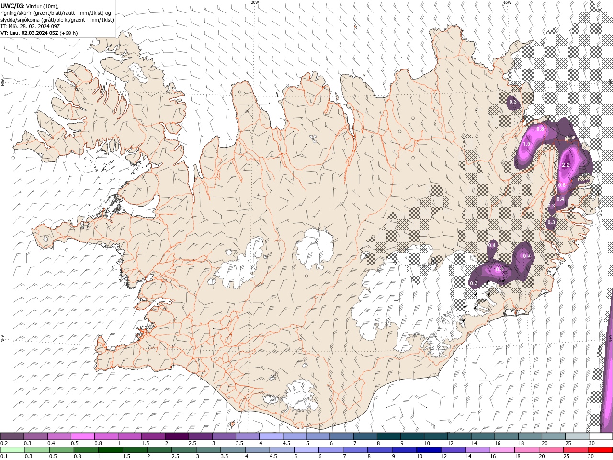Click the 'slydda/snjókoma (grátt/bleikt/grænt - mm/1klst)' line

tap(57, 19)
